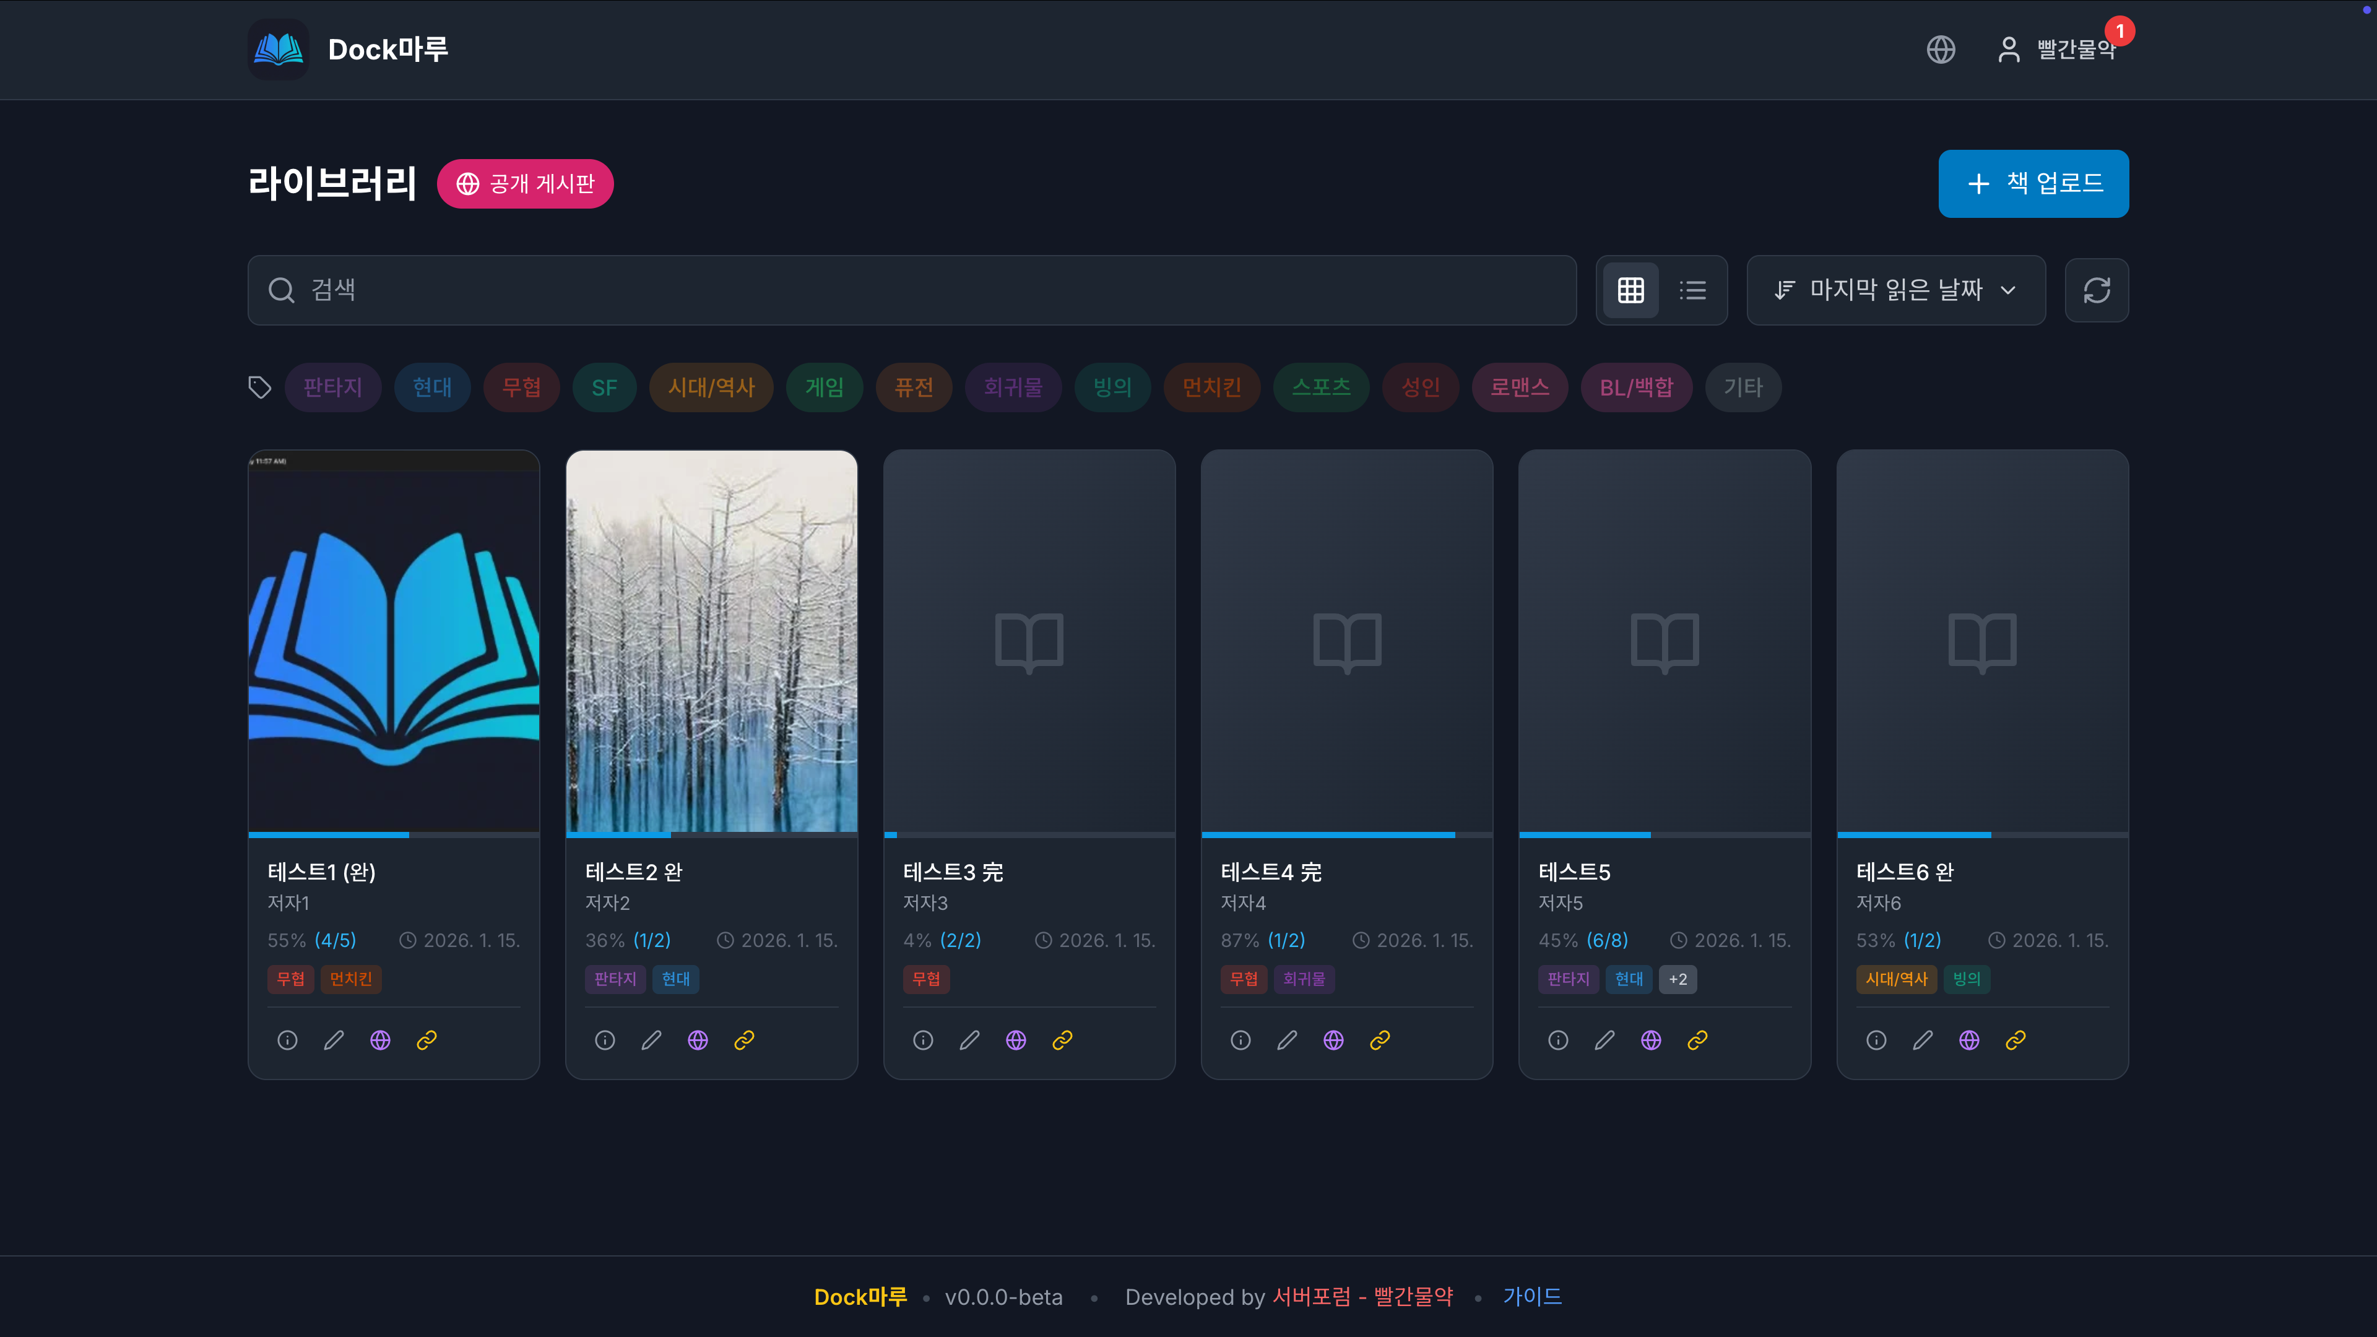
Task: Open info icon for 테스트1 (완) book
Action: click(x=287, y=1040)
